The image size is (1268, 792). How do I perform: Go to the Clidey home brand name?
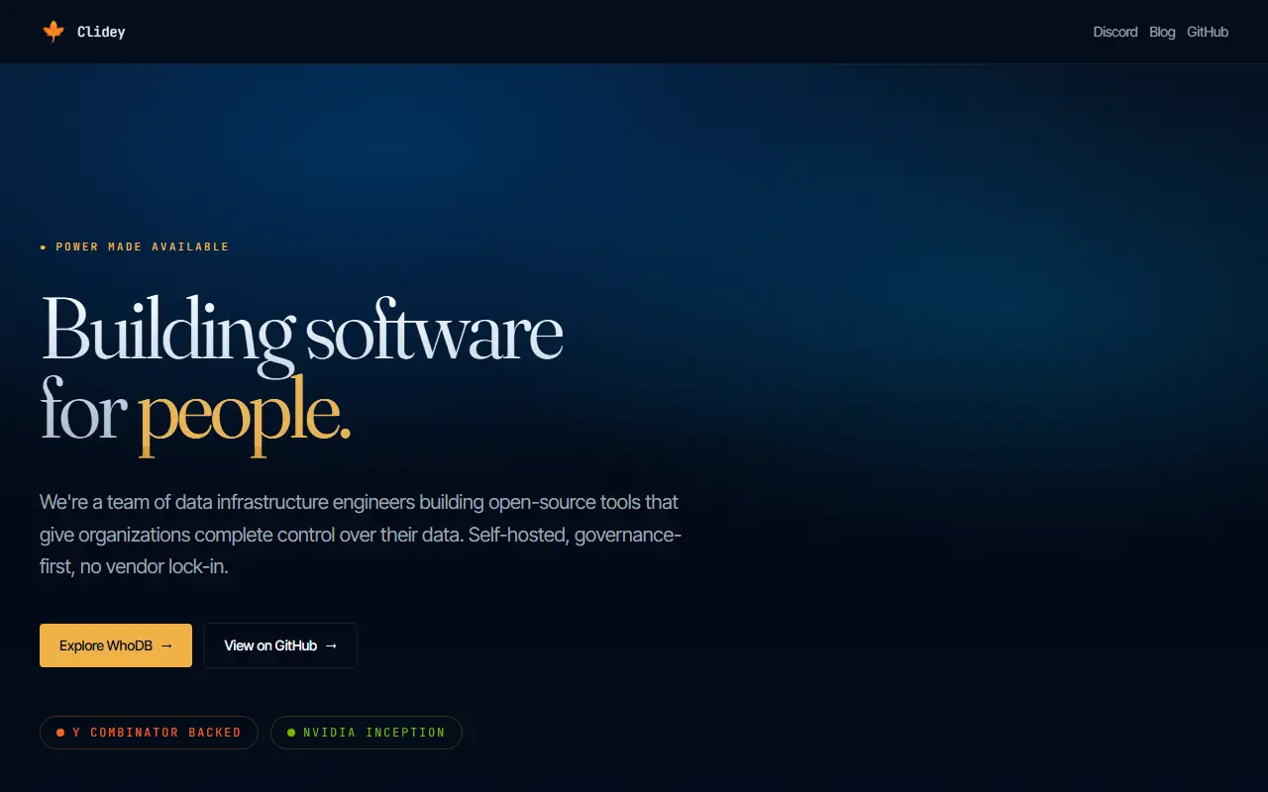coord(101,32)
